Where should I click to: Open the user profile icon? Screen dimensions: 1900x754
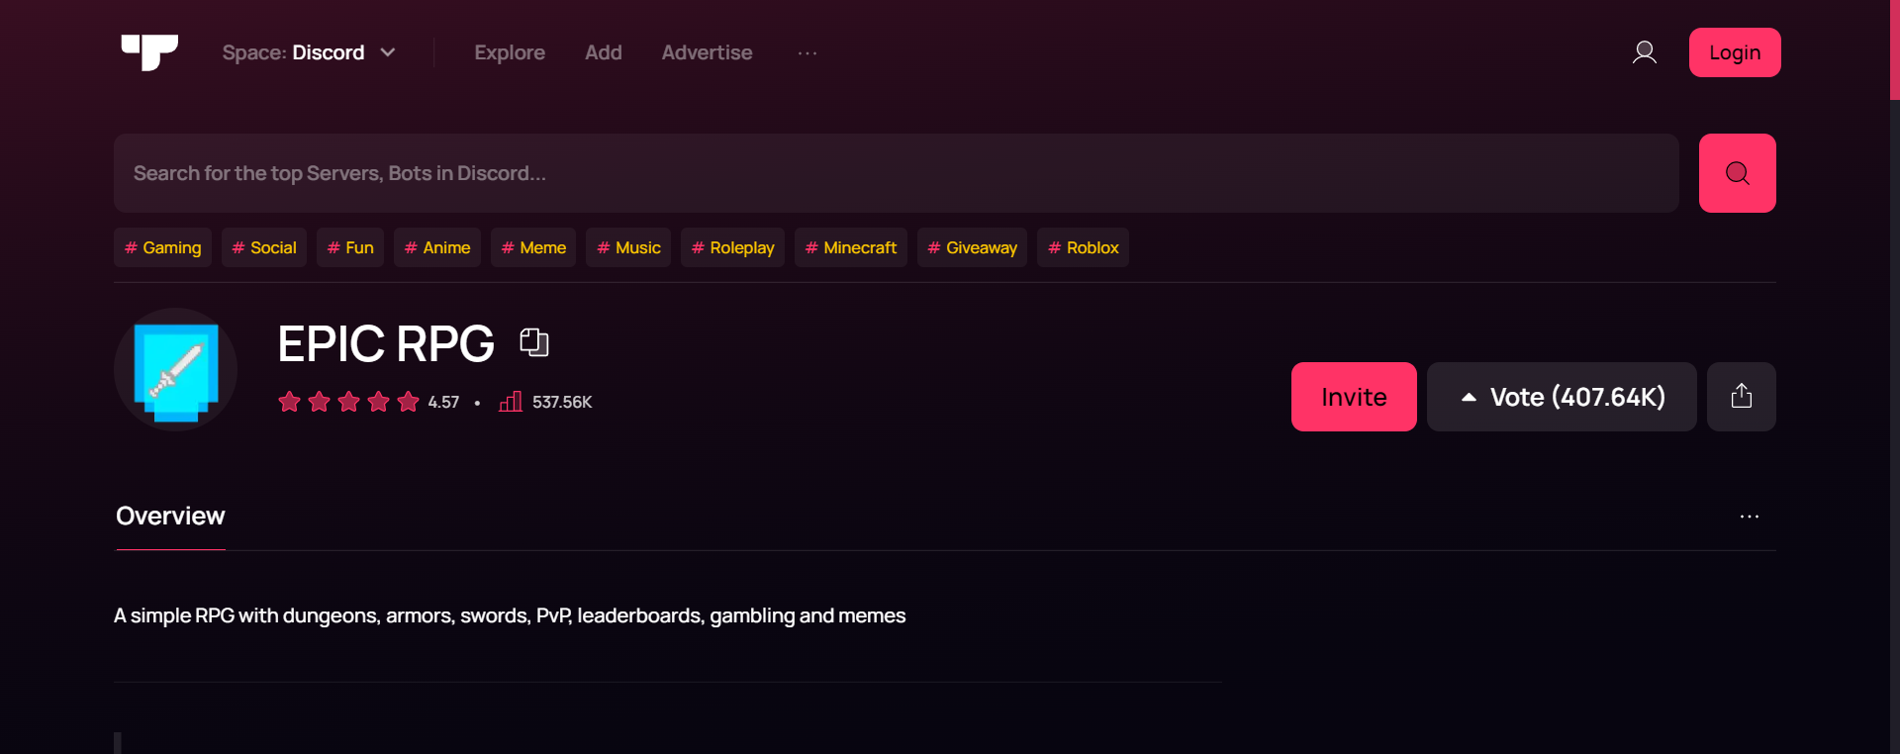1644,52
